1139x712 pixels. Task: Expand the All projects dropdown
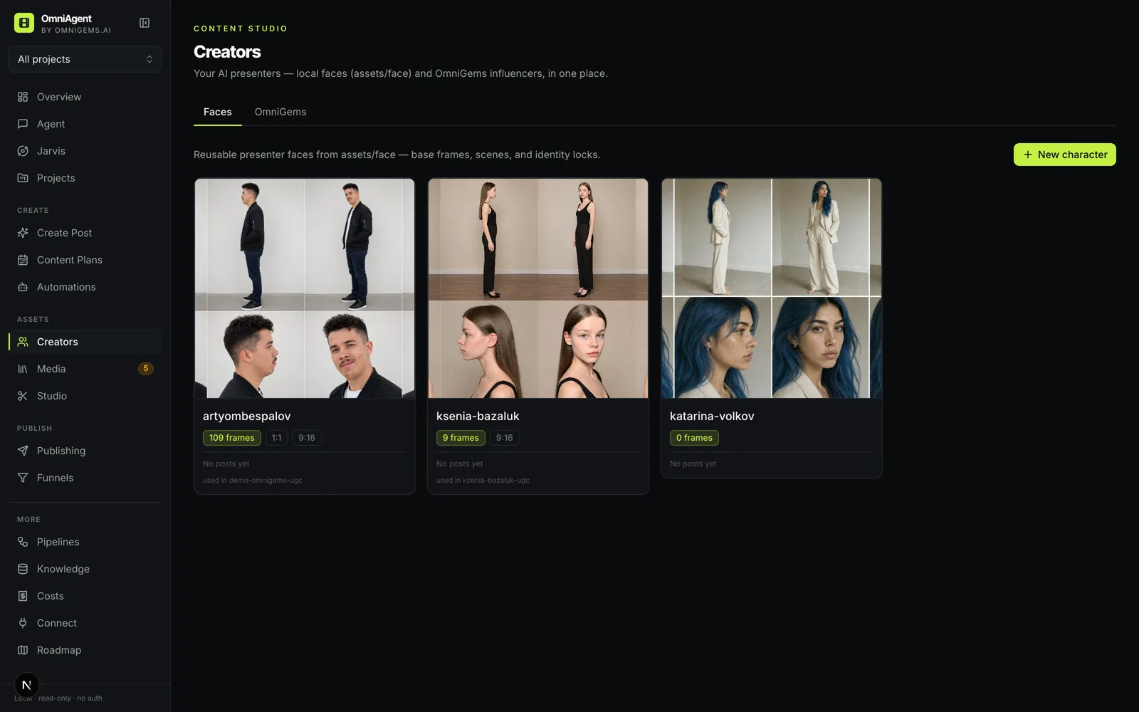pos(85,59)
